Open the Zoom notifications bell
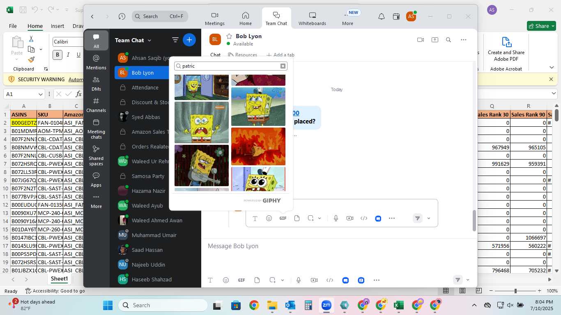 pos(382,16)
